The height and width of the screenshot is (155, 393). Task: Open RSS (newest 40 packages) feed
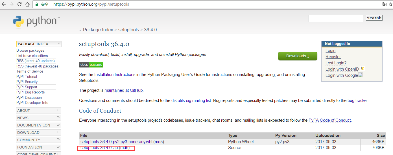tap(38, 66)
